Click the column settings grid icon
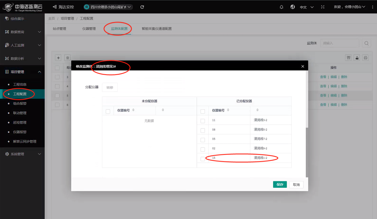The image size is (377, 219). click(348, 58)
